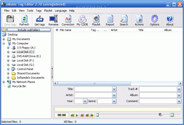Open the Tools menu
Viewport: 184px width, 125px height.
pos(30,11)
